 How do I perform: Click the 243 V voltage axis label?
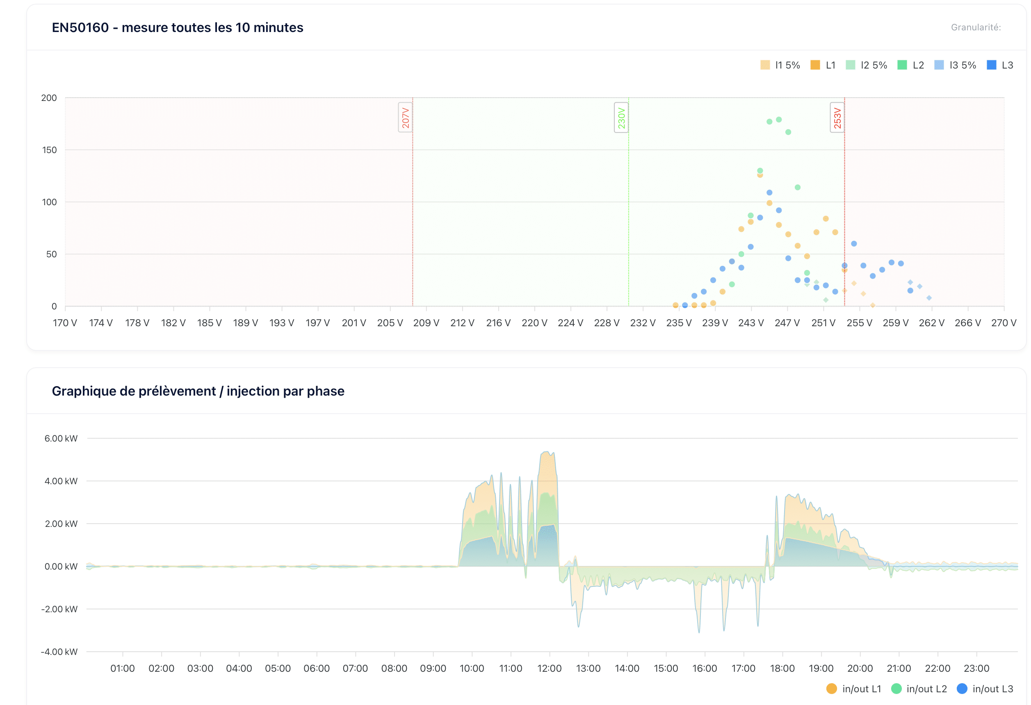(x=750, y=323)
